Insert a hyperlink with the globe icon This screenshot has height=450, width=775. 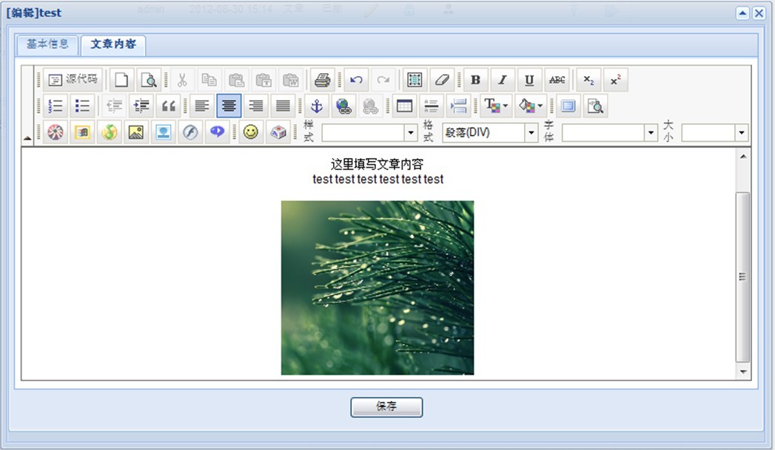343,106
